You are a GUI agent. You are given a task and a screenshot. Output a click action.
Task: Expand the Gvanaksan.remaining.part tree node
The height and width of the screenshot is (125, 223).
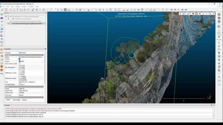pos(8,19)
